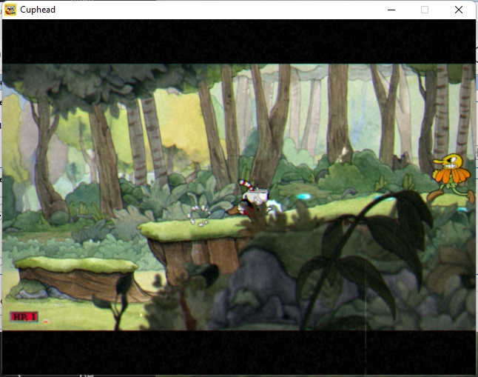Click the gray boulder under the platform
The height and width of the screenshot is (377, 478).
259,274
